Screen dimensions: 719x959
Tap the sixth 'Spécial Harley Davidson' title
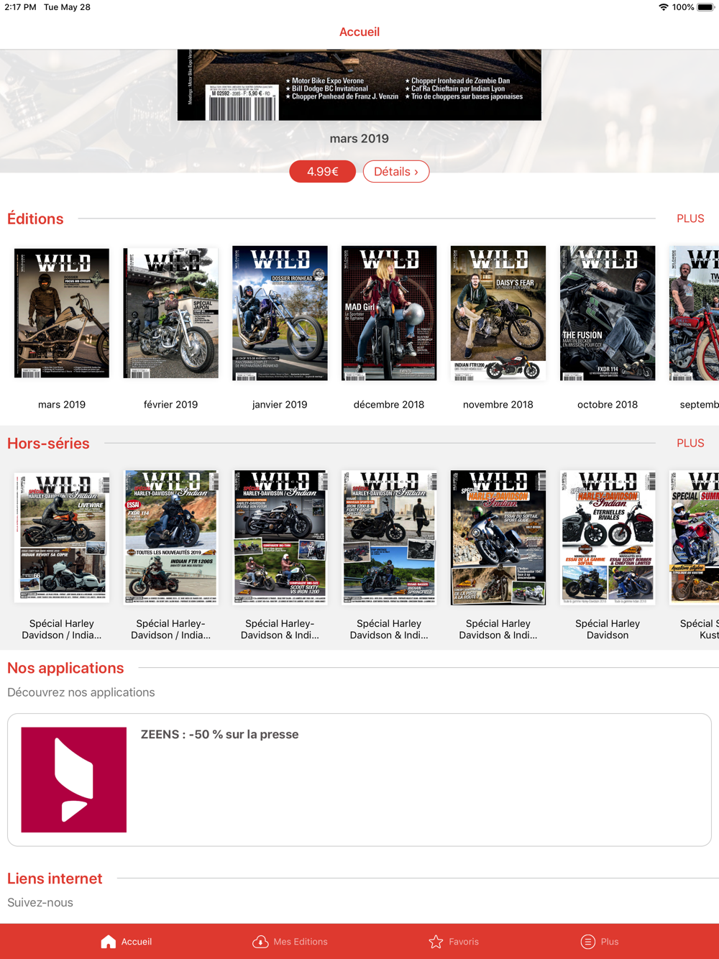(608, 629)
